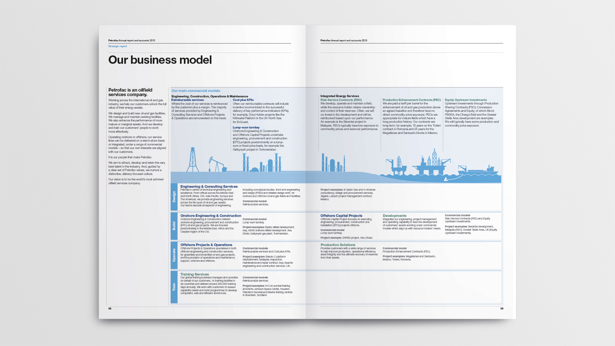The image size is (615, 346).
Task: Click page number 08 at the bottom
Action: pos(110,309)
